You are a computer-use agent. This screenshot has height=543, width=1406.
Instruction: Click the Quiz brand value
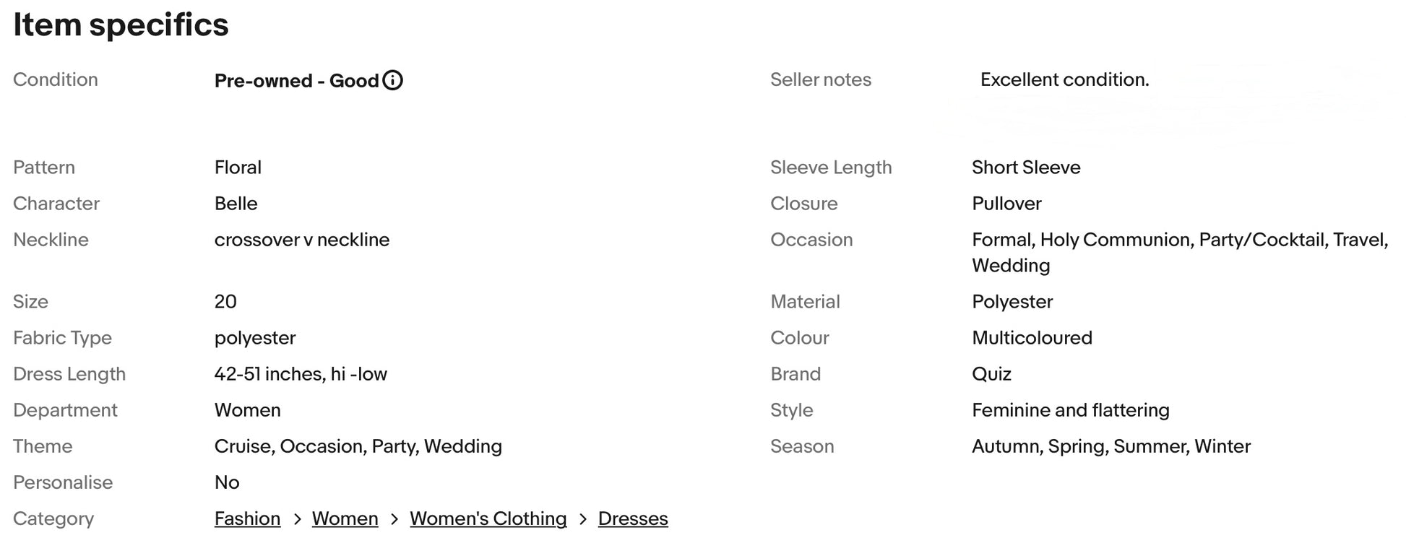pos(991,374)
